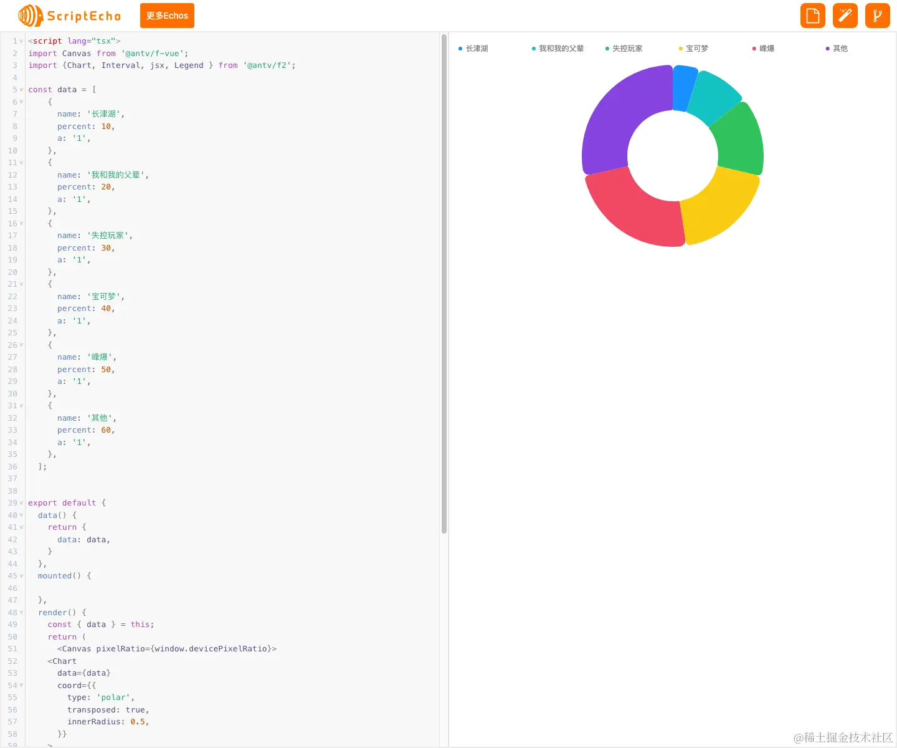Click line number 37 in gutter
Viewport: 897px width, 748px height.
12,479
